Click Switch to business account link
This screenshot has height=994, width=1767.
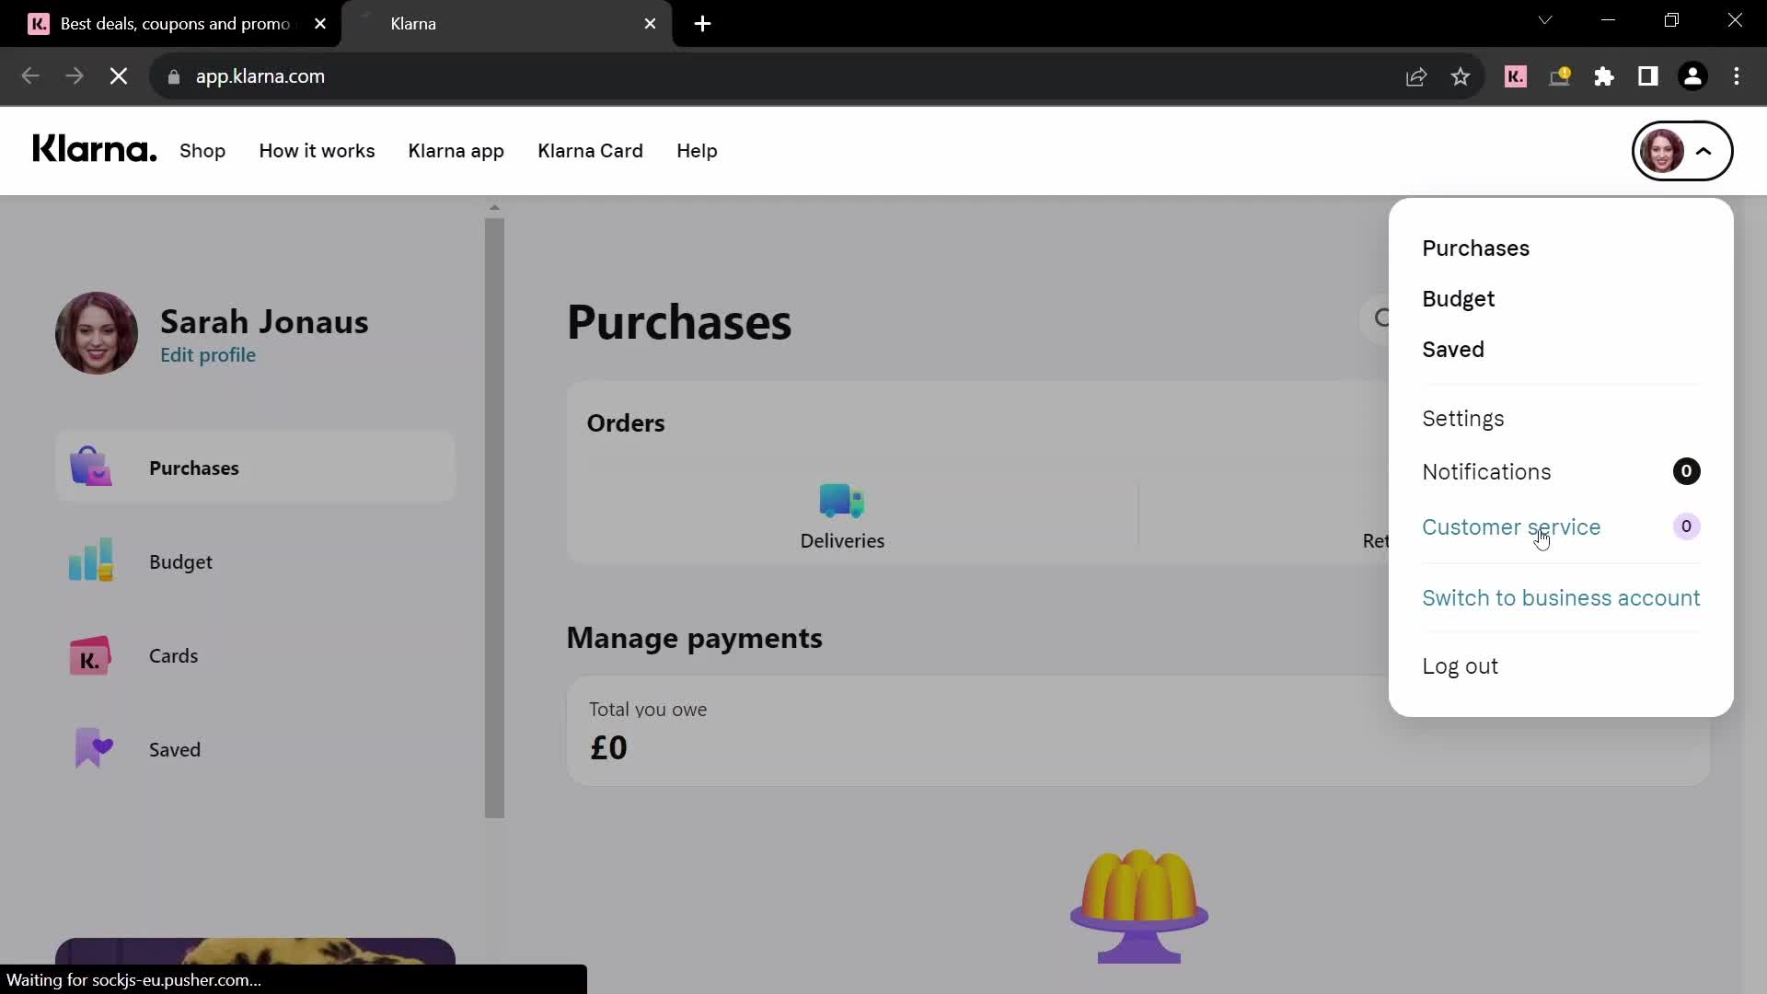click(x=1561, y=598)
